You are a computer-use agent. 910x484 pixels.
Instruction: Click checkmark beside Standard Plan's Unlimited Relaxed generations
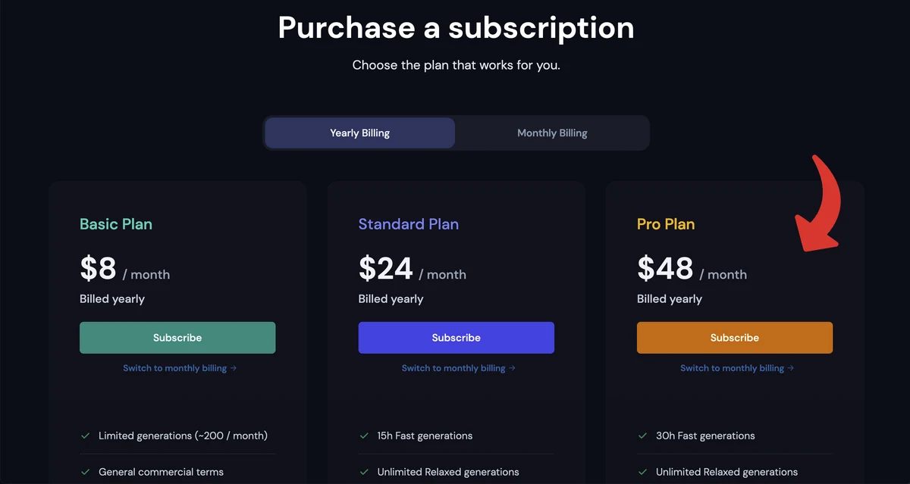(x=364, y=472)
